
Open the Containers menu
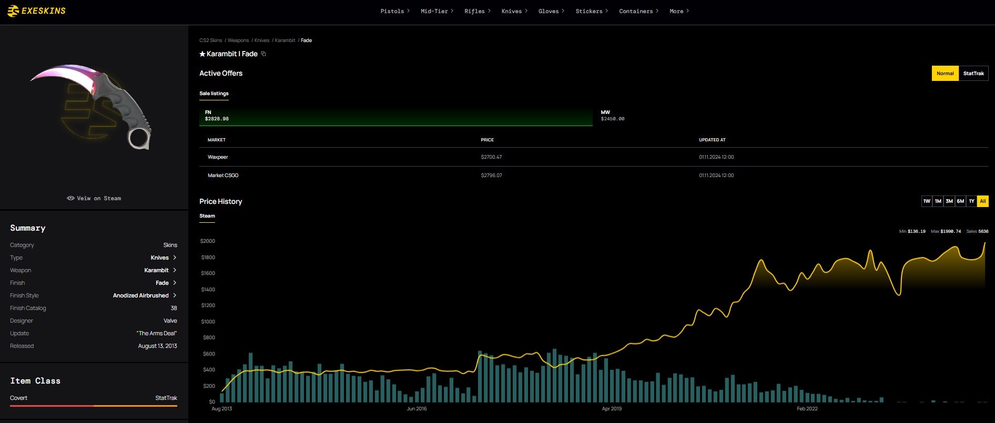pos(638,11)
